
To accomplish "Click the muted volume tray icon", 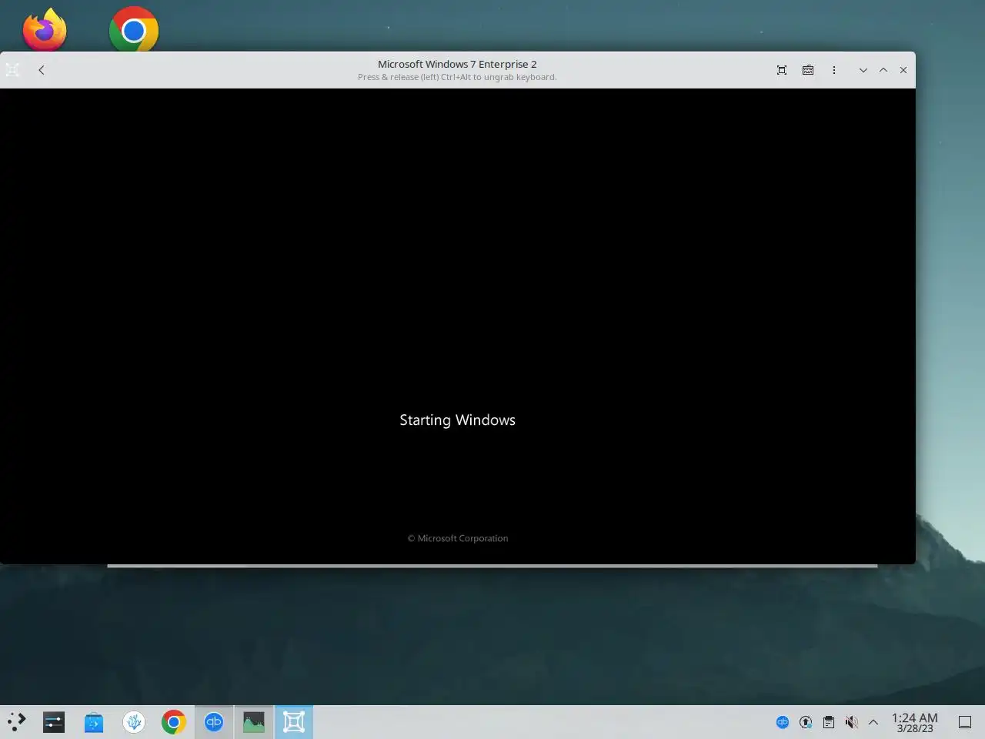I will click(x=851, y=722).
